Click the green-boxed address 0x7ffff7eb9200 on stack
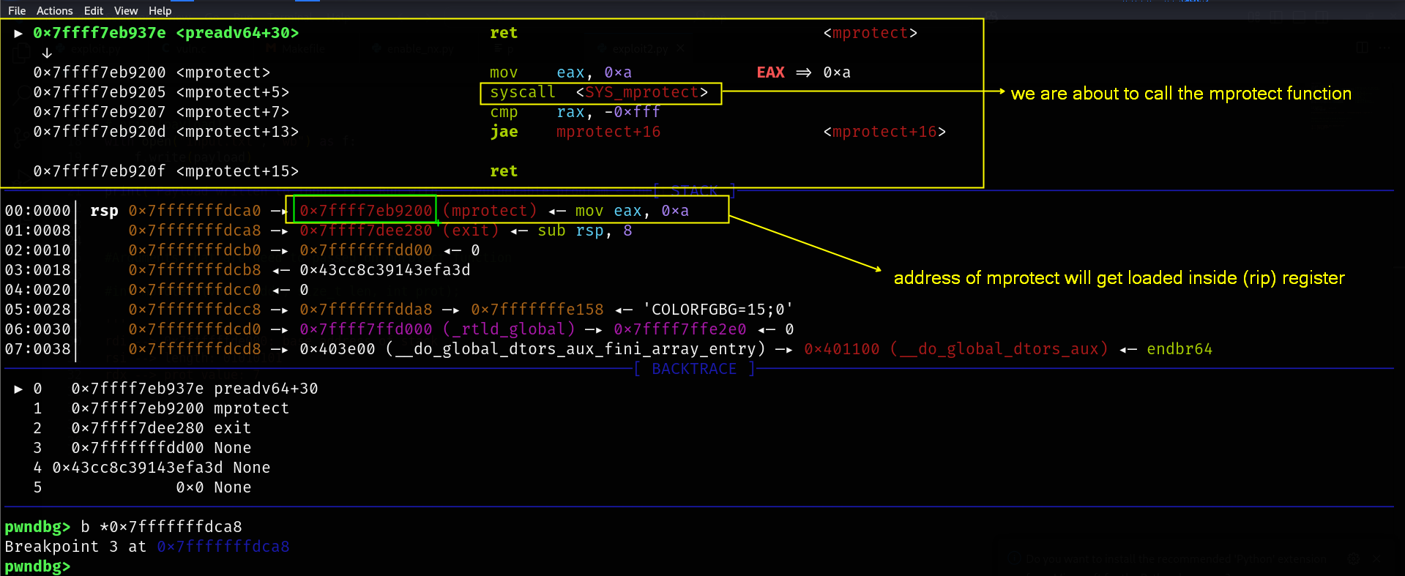1405x576 pixels. coord(365,211)
